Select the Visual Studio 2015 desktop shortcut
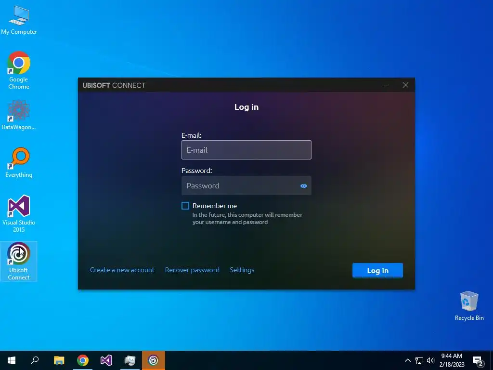 coord(19,213)
